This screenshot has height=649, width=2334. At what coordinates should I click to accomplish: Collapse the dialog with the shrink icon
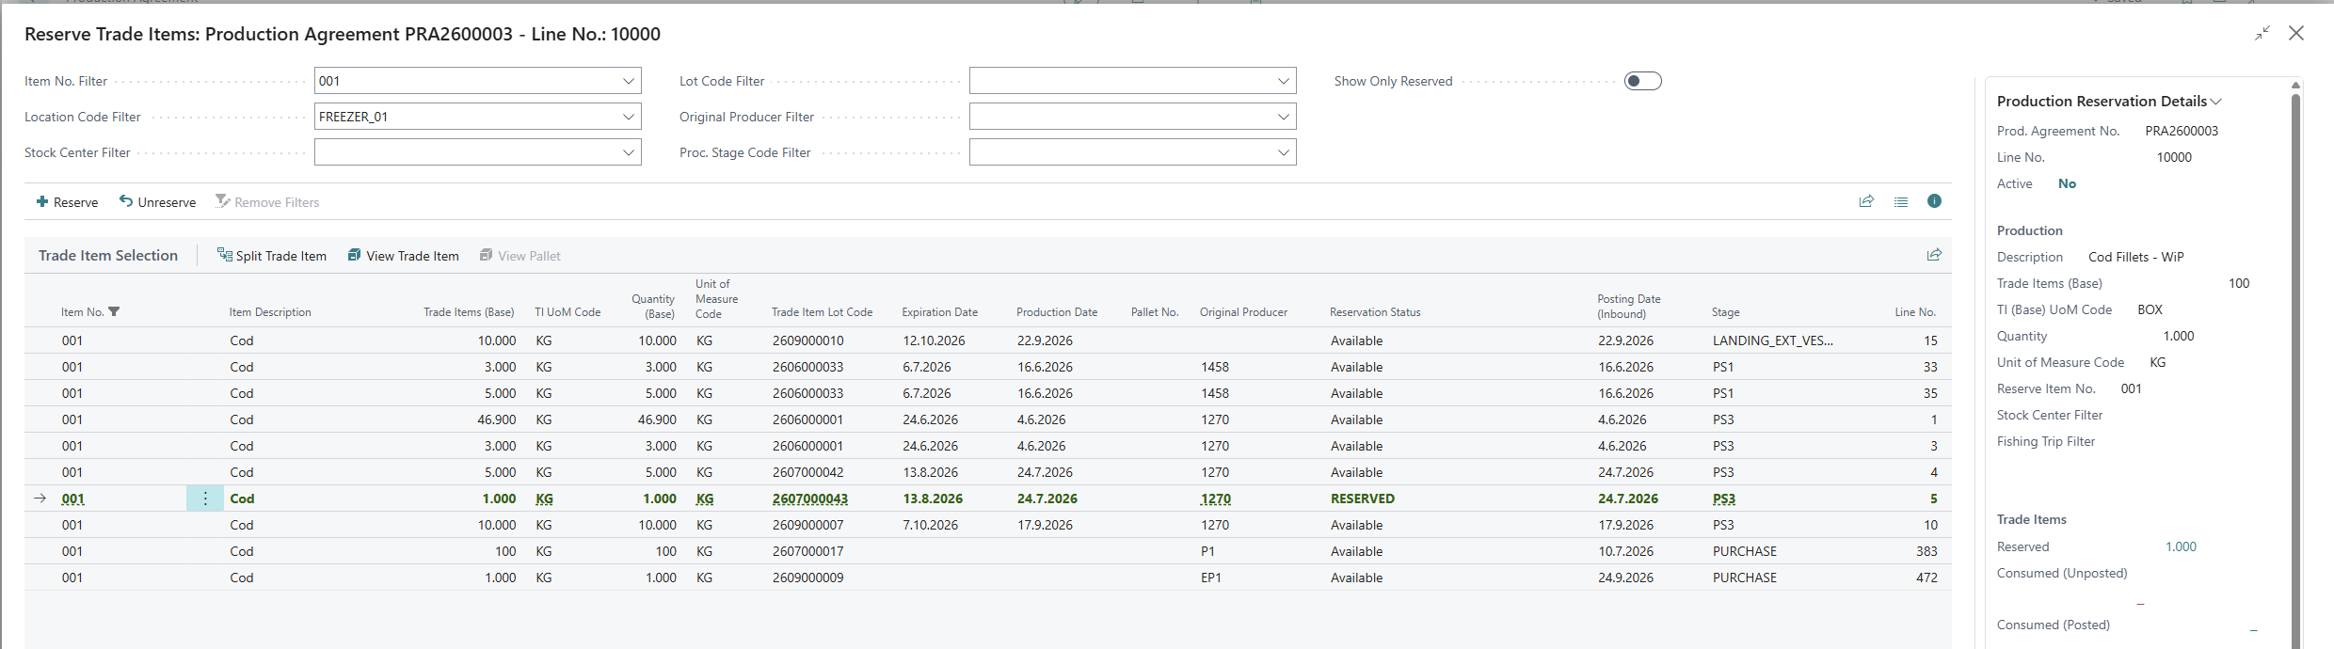(2262, 33)
